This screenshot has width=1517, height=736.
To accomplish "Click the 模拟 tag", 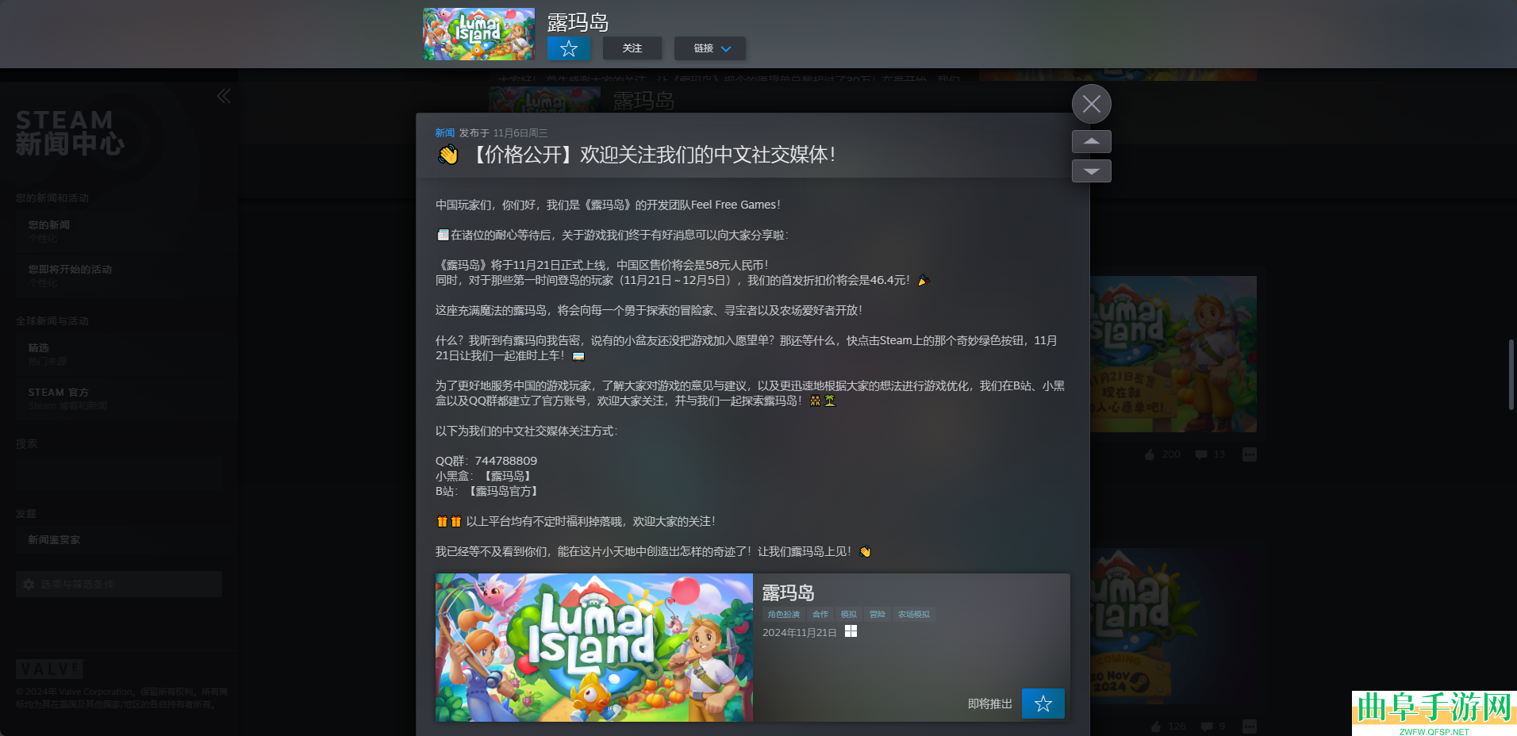I will pos(849,615).
